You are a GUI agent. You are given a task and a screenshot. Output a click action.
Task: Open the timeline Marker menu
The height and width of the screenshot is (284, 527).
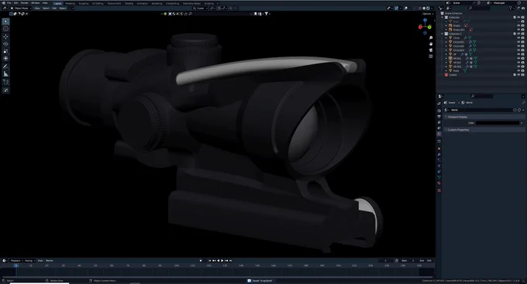(x=50, y=261)
